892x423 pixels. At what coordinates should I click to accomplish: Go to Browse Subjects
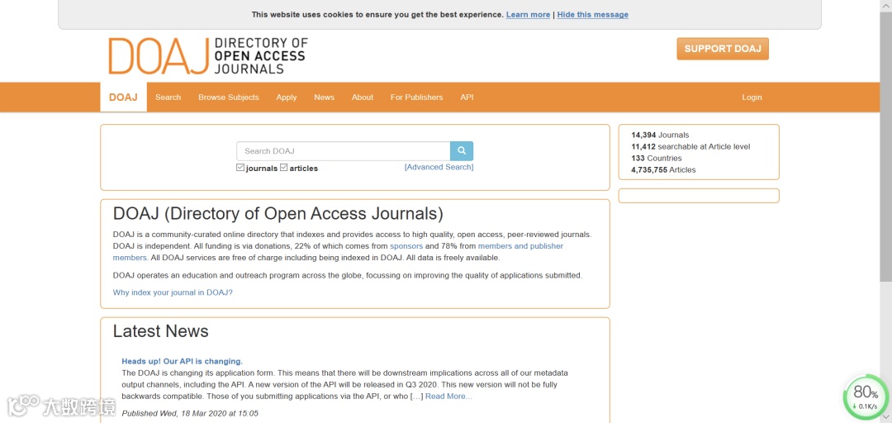(229, 97)
